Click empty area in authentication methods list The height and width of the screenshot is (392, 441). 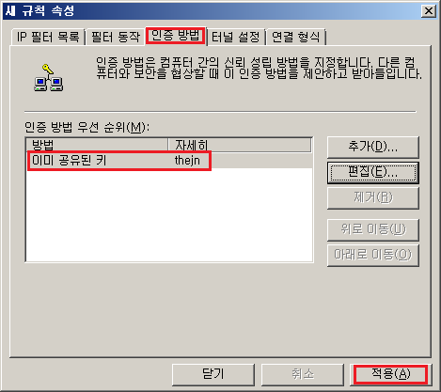click(x=169, y=216)
